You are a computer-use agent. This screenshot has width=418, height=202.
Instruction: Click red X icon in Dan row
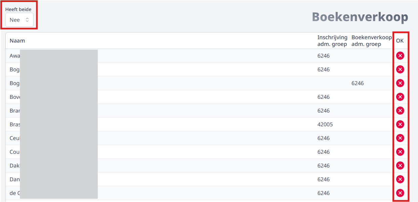coord(400,179)
